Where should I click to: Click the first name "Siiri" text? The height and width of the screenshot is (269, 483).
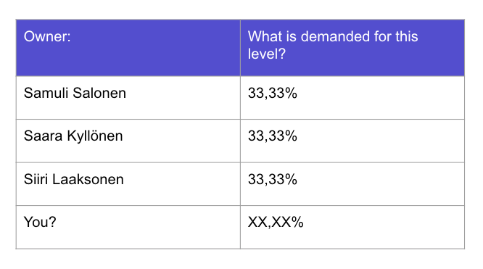[36, 179]
